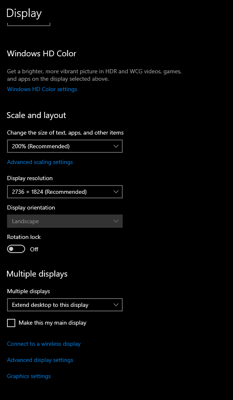233x400 pixels.
Task: Click the Multiple displays section heading
Action: [37, 274]
